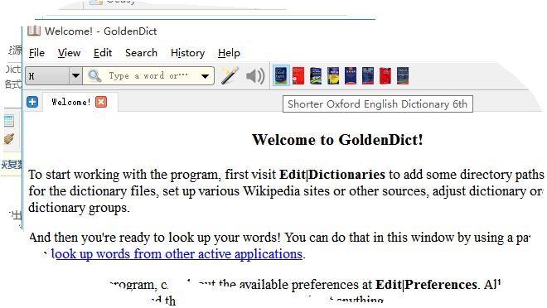This screenshot has height=308, width=547.
Task: Click the speaker pronounce word icon
Action: click(255, 75)
